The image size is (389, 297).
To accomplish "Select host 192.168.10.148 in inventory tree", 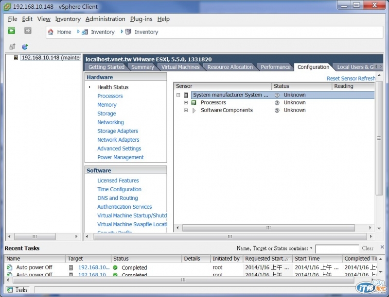I will [51, 58].
